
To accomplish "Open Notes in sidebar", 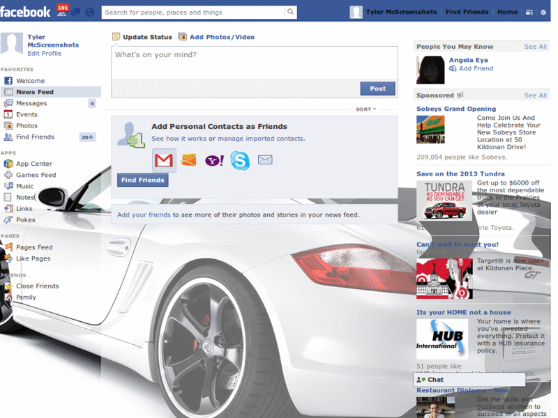I will 25,197.
